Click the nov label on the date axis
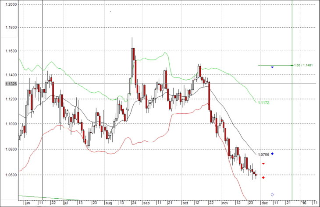Image resolution: width=320 pixels, height=207 pixels. point(225,203)
